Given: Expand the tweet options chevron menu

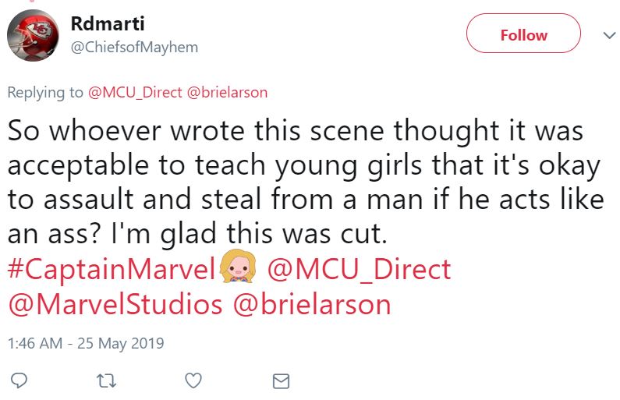Looking at the screenshot, I should click(608, 35).
